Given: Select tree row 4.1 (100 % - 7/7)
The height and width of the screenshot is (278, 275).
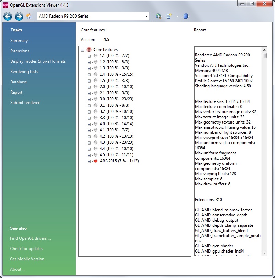Looking at the screenshot, I should (114, 130).
